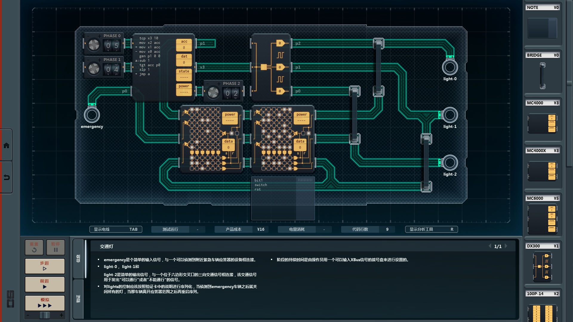Open the 验证 verification tab

tap(78, 299)
